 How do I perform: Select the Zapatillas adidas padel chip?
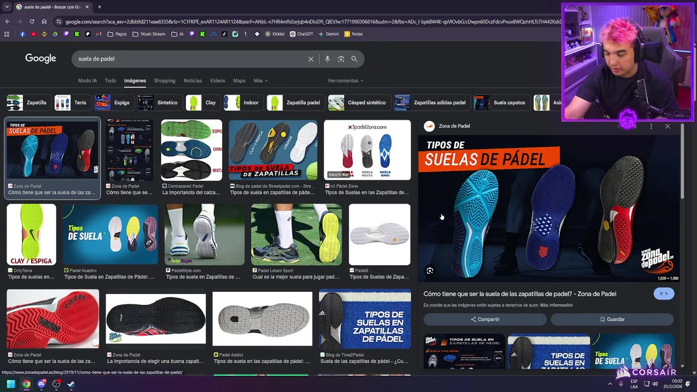(x=432, y=102)
